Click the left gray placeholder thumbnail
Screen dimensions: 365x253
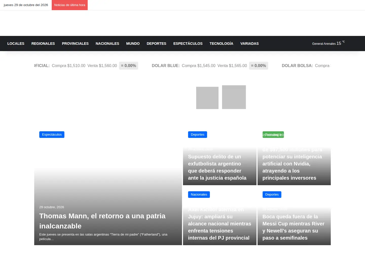click(207, 98)
